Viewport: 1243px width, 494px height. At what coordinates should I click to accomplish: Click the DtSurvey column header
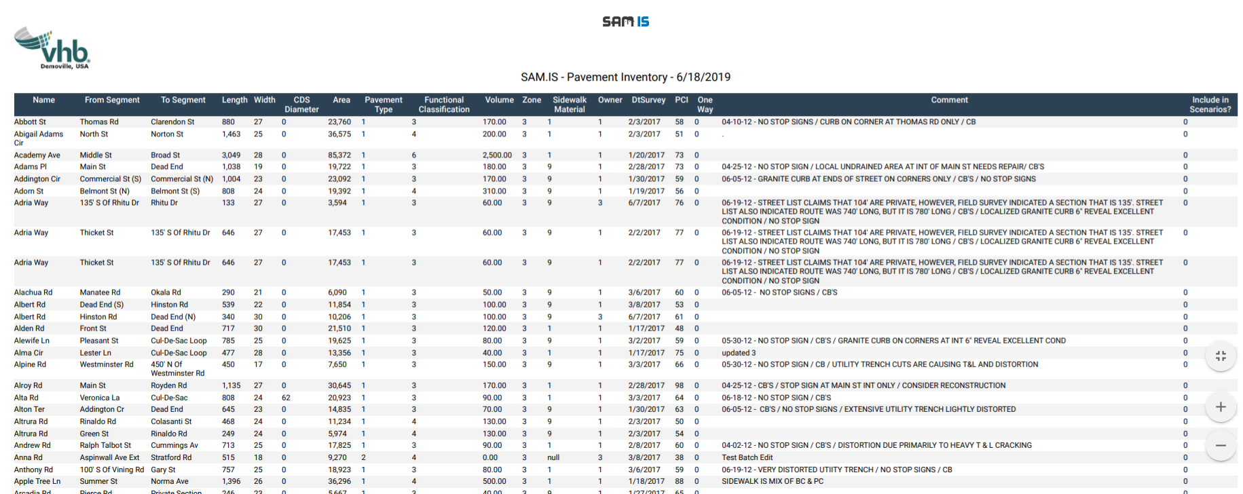pos(648,100)
